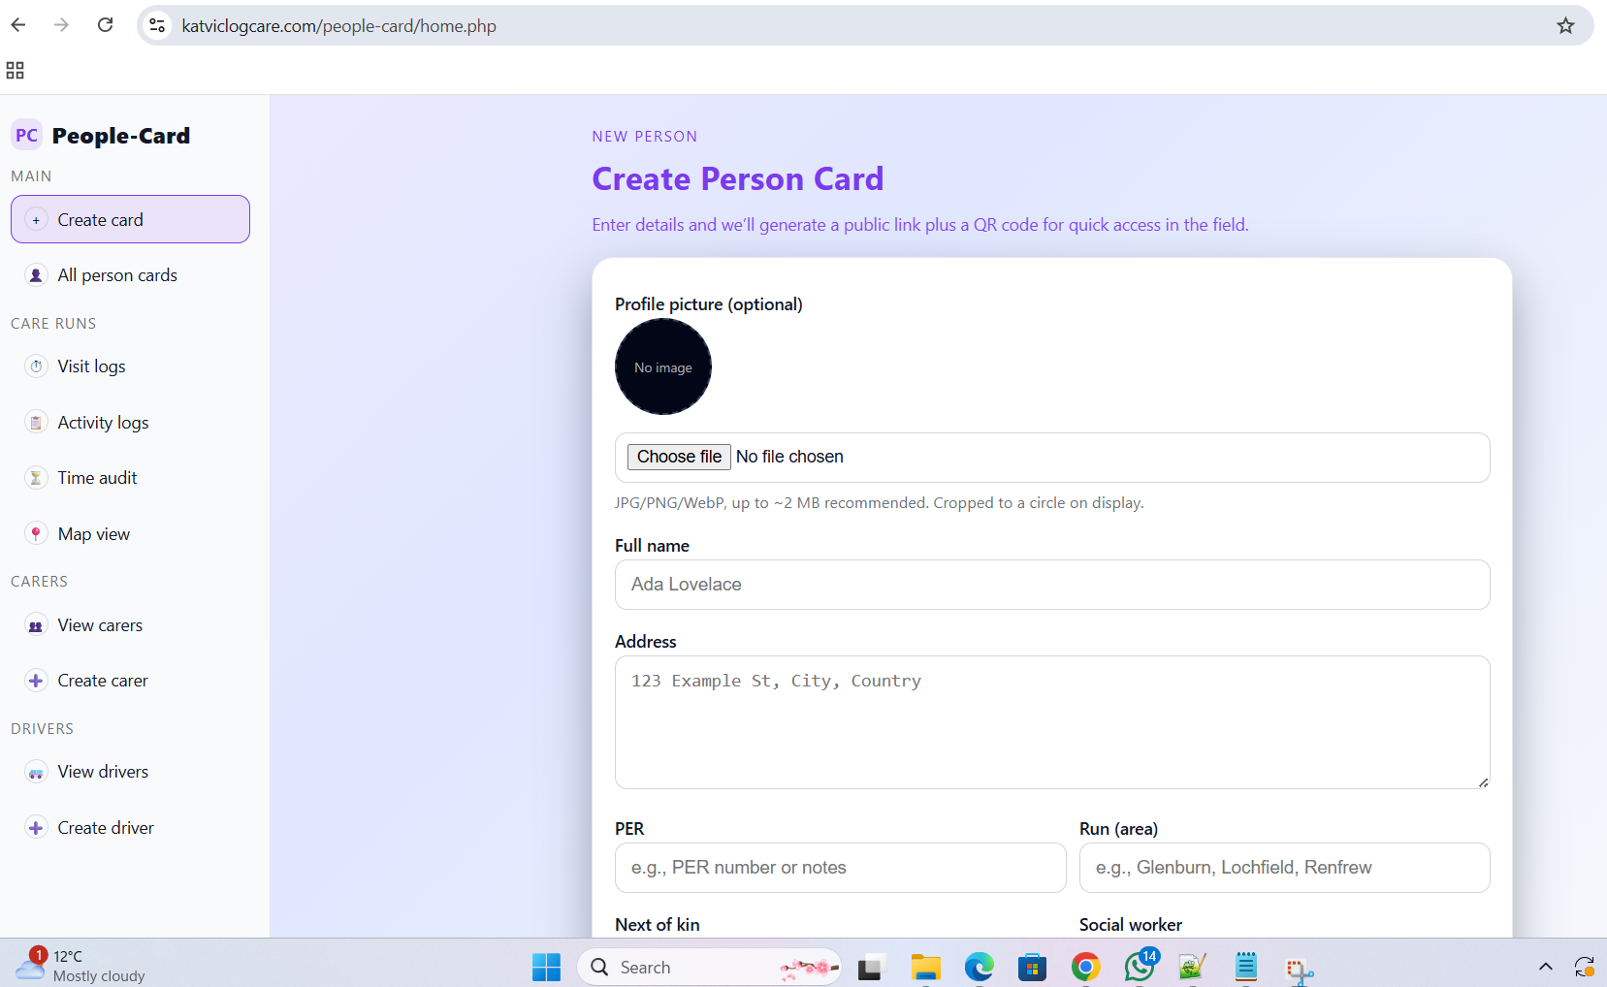Reload the current page
The width and height of the screenshot is (1607, 987).
click(x=105, y=25)
